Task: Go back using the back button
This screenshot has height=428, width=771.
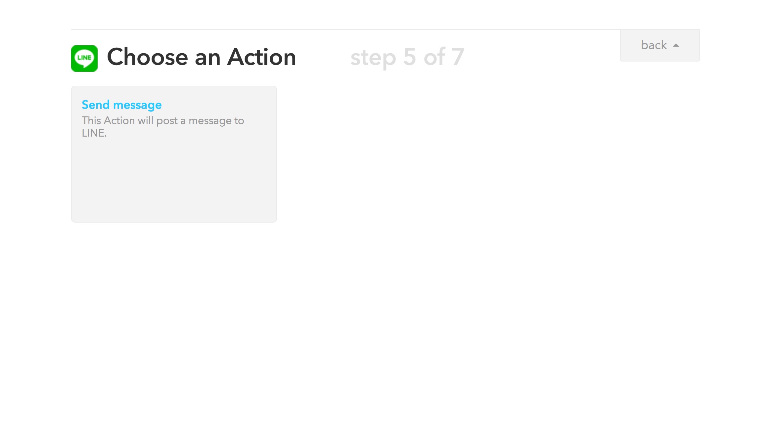Action: point(660,45)
